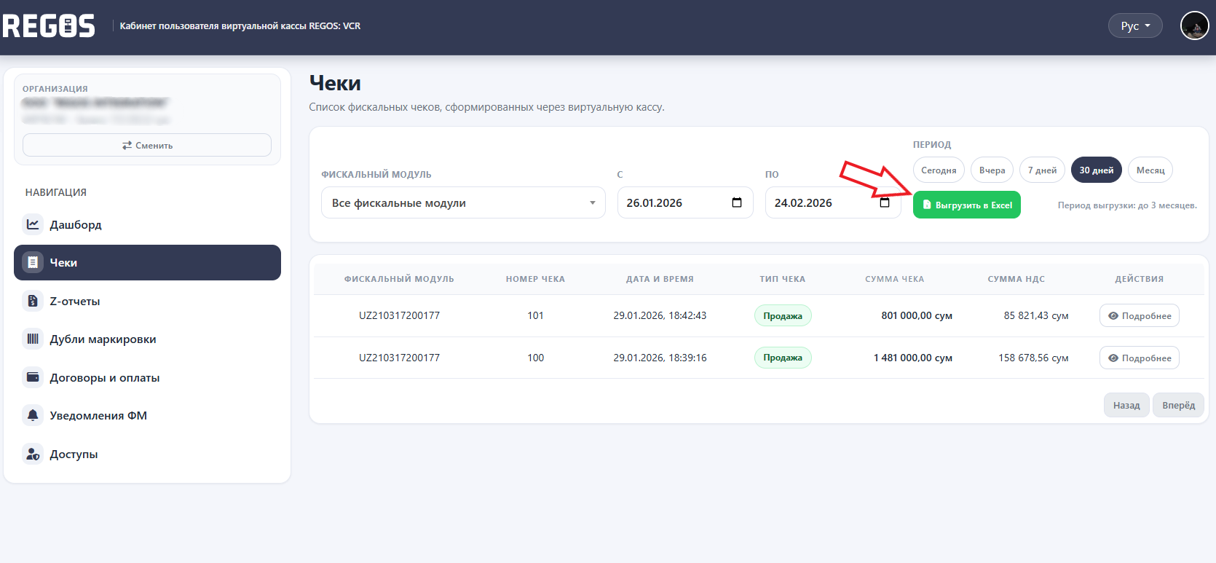Click Подробнее for receipt number 101
This screenshot has width=1216, height=563.
1139,315
